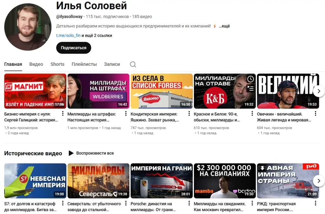Open options menu for Яшкино video
325x214 pixels.
pos(189,113)
